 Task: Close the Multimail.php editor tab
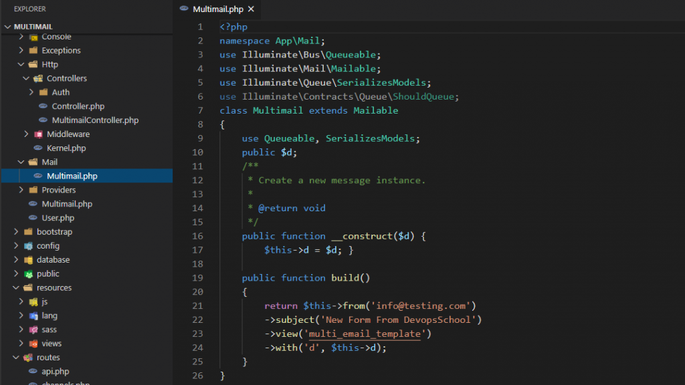(251, 9)
